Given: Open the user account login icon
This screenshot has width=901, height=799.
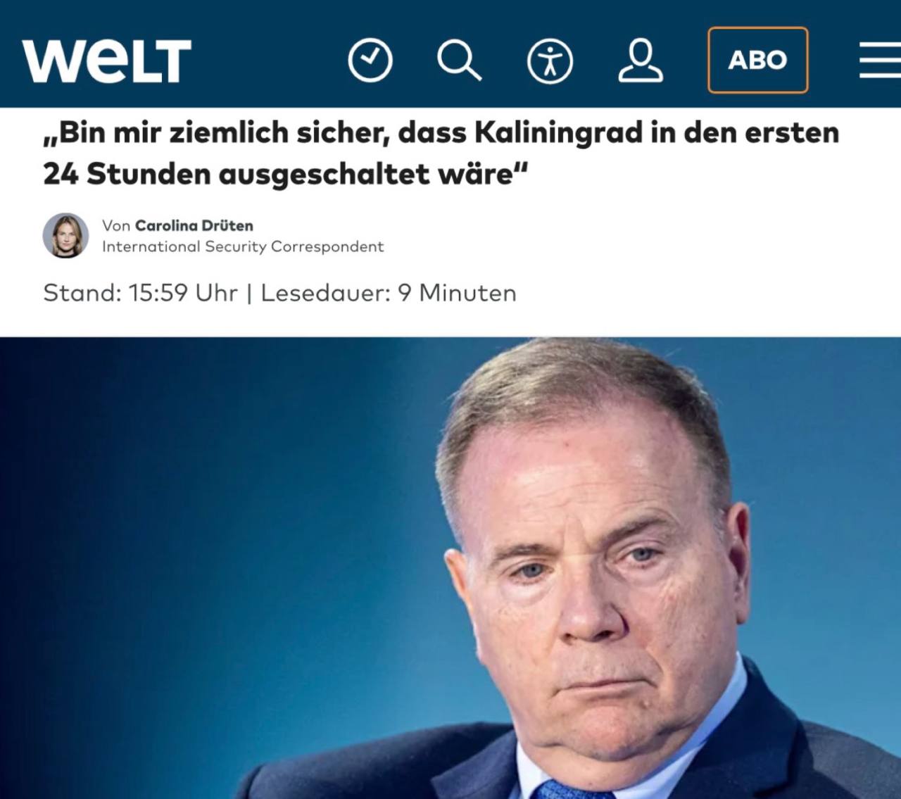Looking at the screenshot, I should click(x=641, y=61).
